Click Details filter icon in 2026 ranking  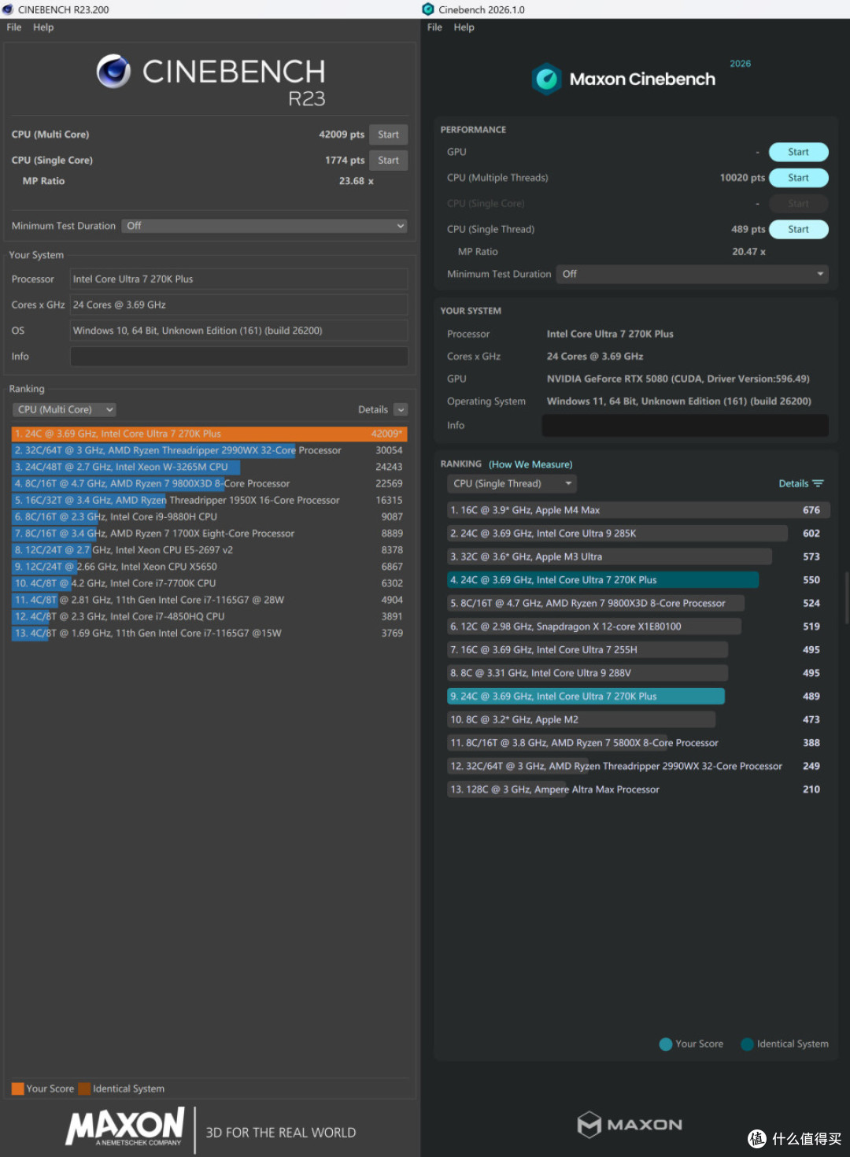[818, 483]
